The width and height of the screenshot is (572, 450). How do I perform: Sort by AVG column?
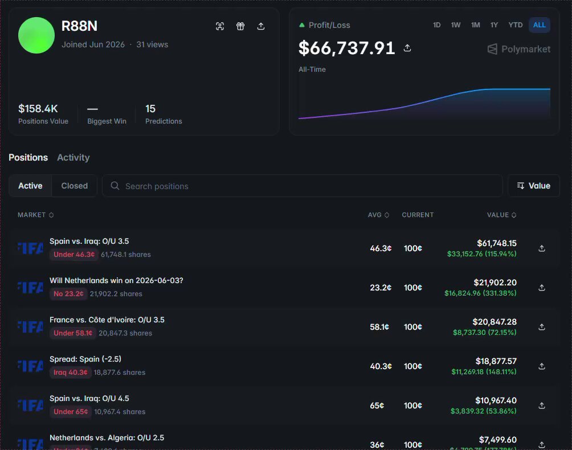(379, 215)
